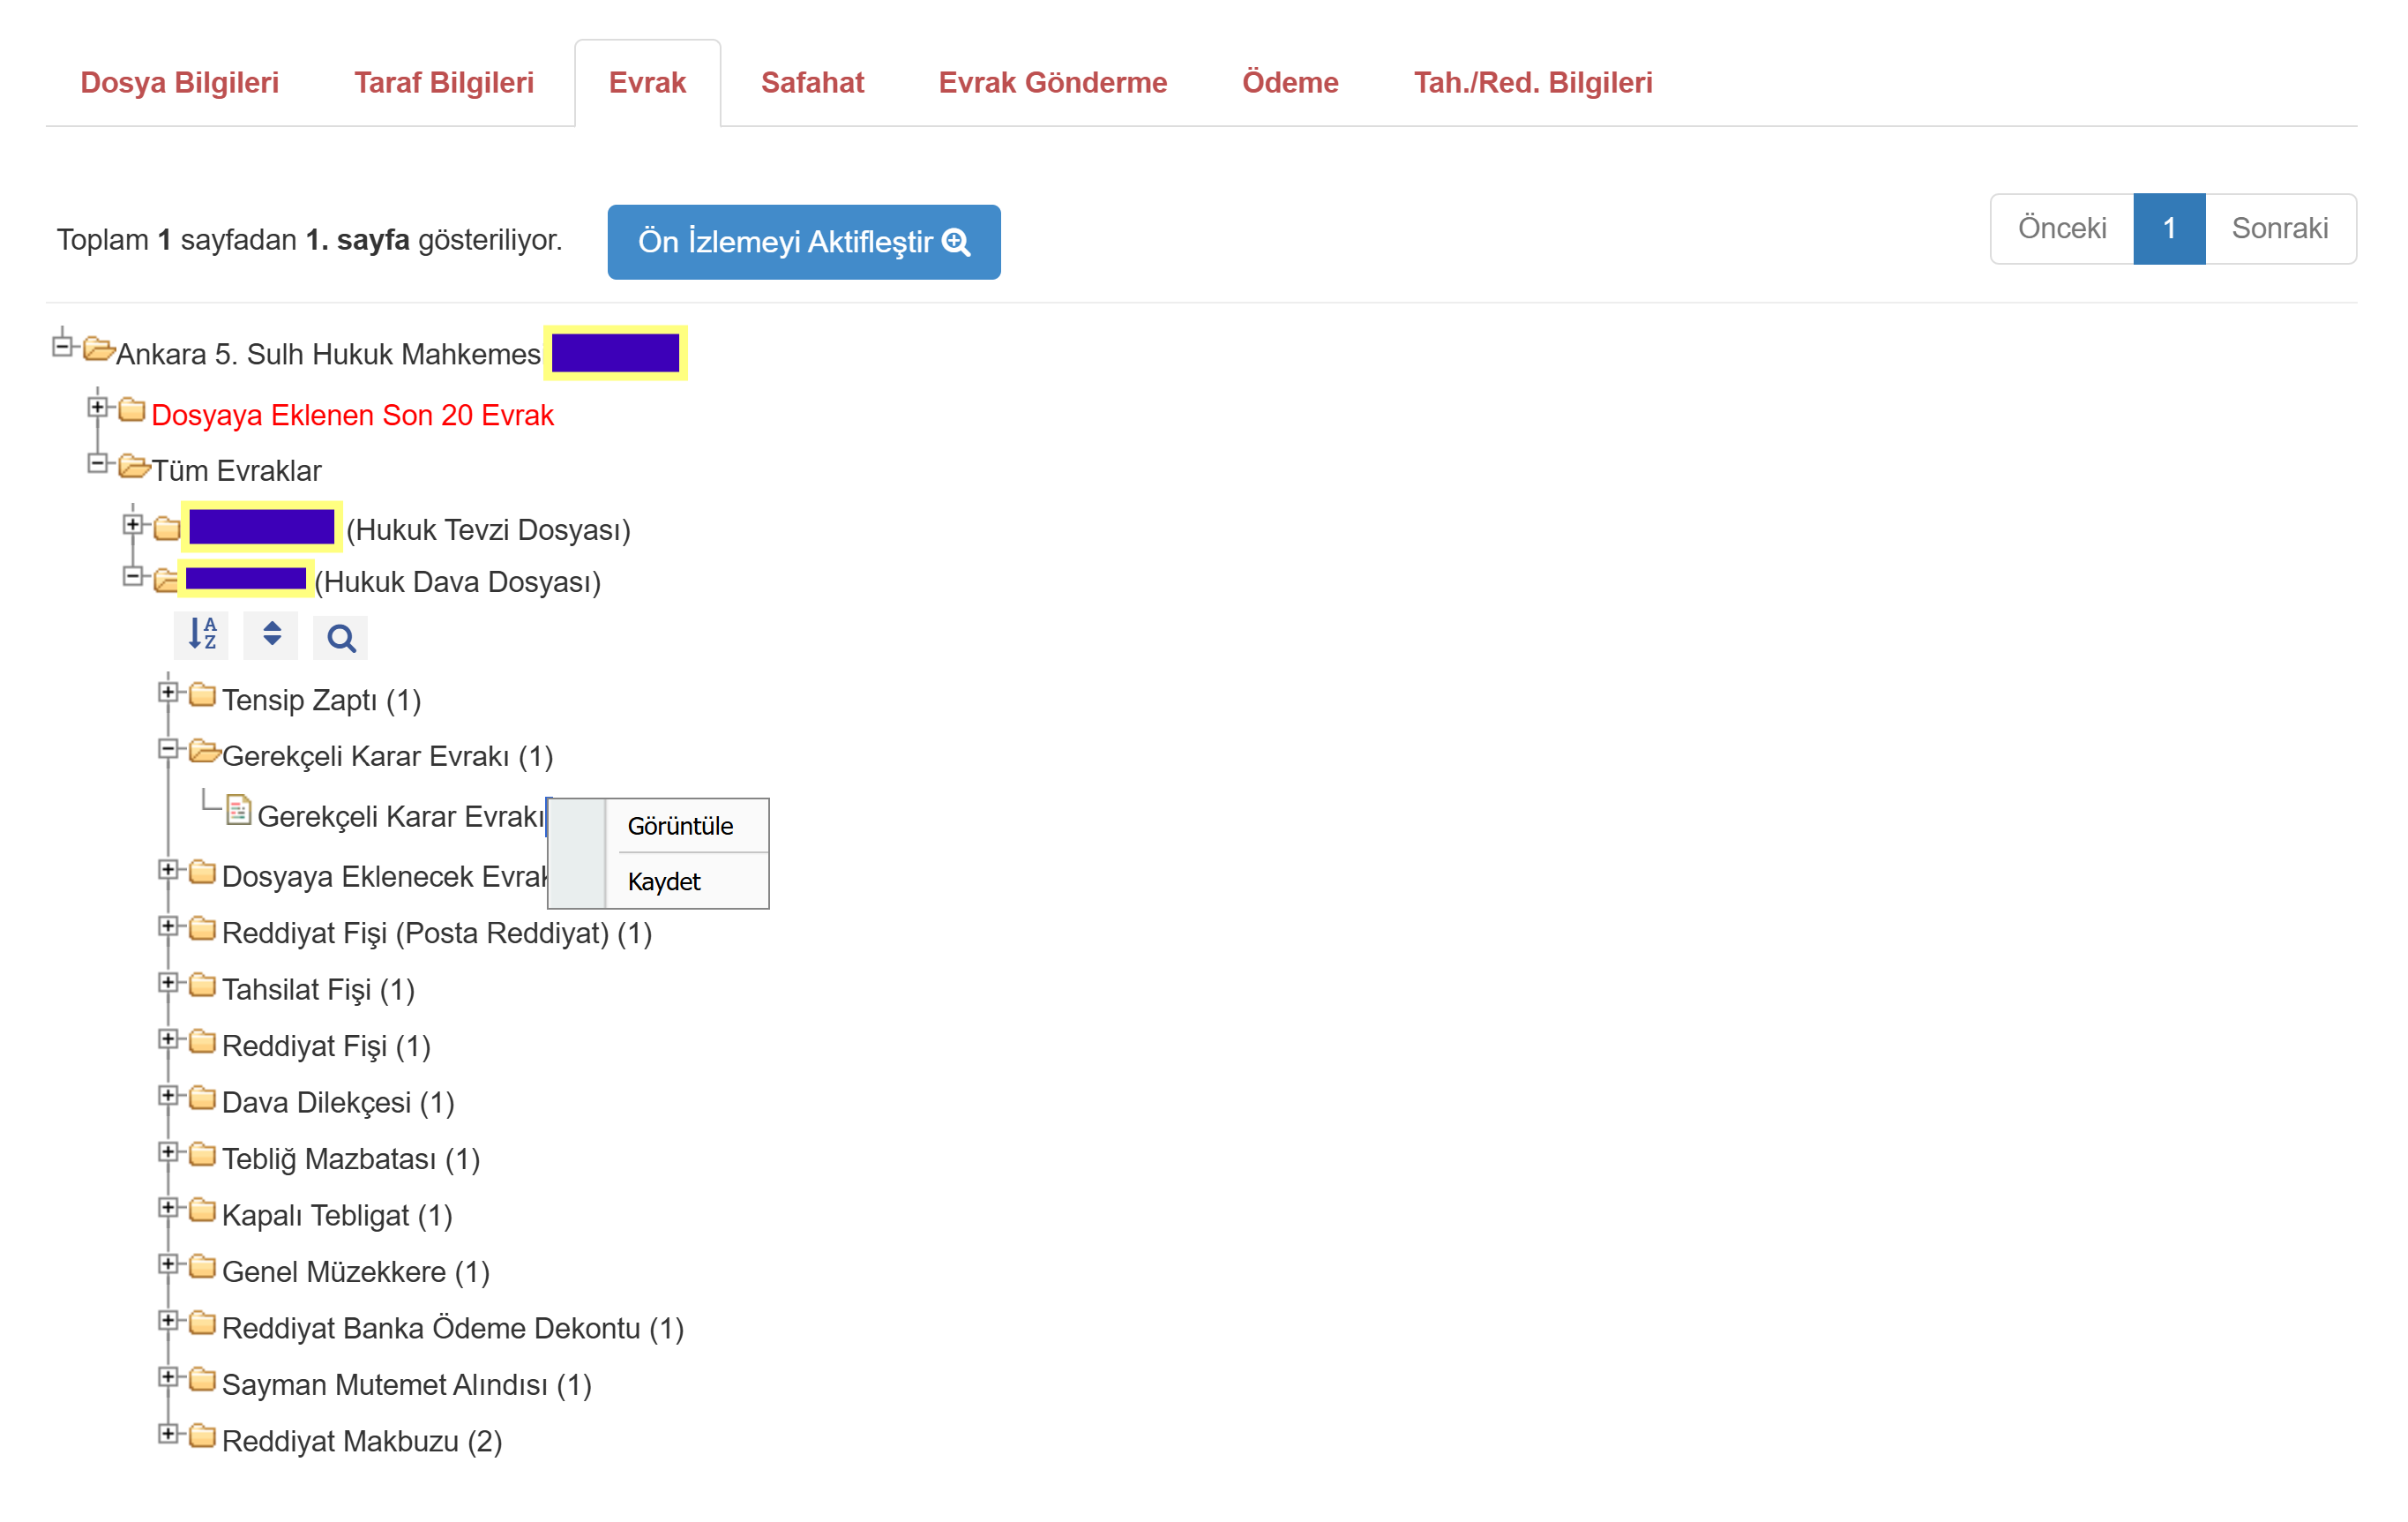This screenshot has width=2408, height=1522.
Task: Click the Önceki pagination button
Action: click(x=2062, y=229)
